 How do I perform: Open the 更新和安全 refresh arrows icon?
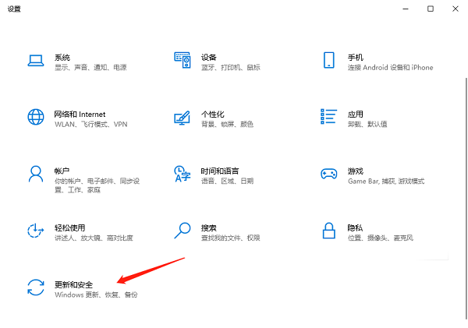pos(36,287)
